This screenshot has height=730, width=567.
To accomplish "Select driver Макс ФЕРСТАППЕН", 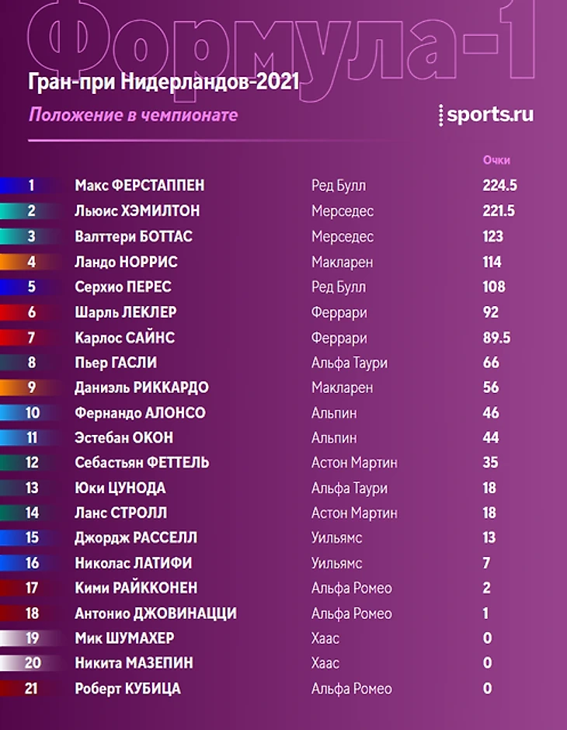I will click(140, 186).
